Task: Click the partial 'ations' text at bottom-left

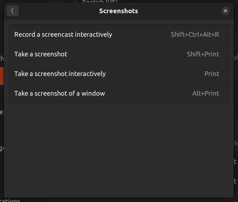Action: pyautogui.click(x=10, y=200)
